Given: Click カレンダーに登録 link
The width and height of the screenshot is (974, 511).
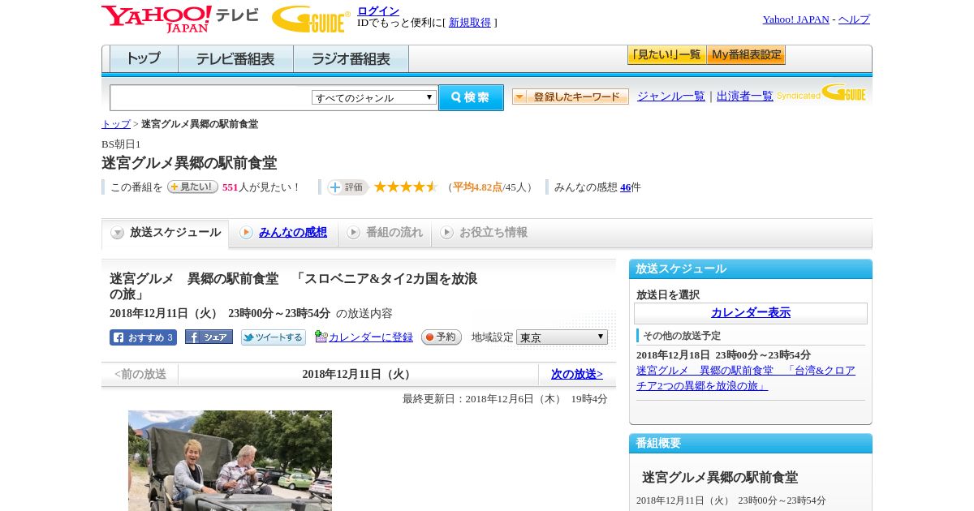Looking at the screenshot, I should (x=371, y=337).
